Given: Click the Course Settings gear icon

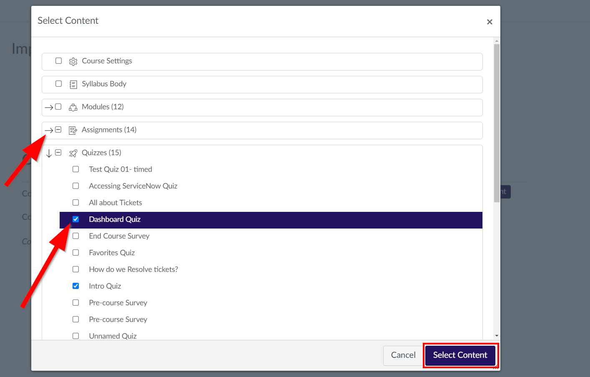Looking at the screenshot, I should click(73, 62).
